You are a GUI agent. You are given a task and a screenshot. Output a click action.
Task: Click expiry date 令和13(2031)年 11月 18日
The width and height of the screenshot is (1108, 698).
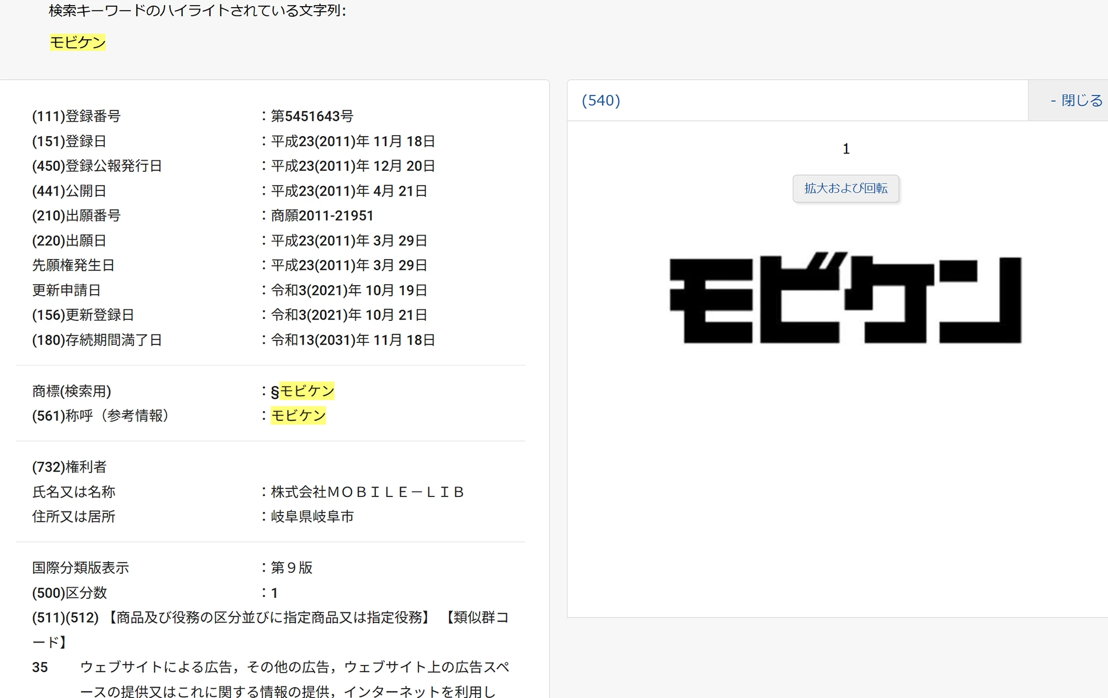[x=353, y=340]
